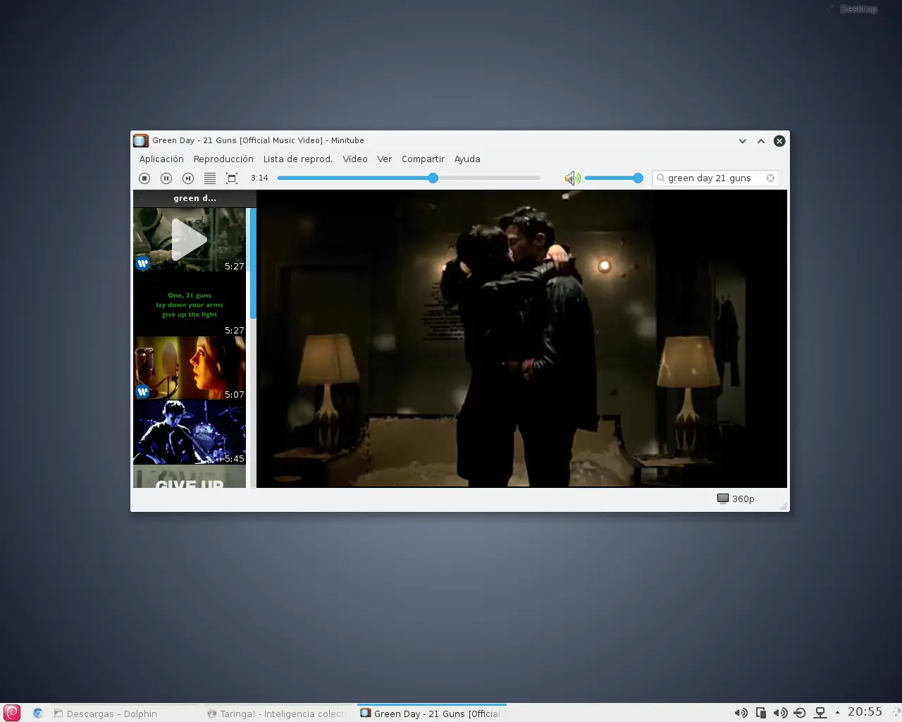Select the 5:07 video thumbnail

(x=190, y=368)
